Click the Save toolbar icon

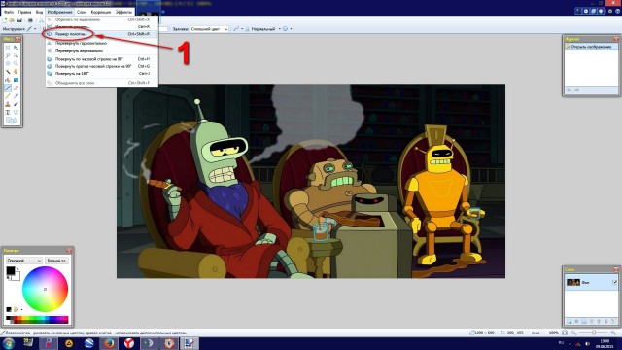point(19,19)
